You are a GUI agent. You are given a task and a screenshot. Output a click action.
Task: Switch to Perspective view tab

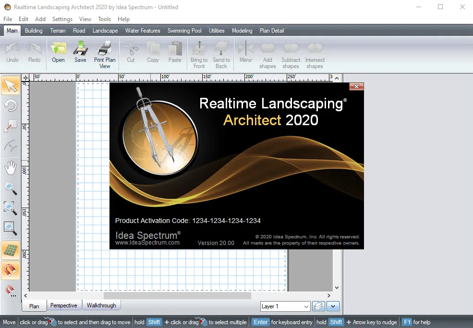(x=64, y=305)
